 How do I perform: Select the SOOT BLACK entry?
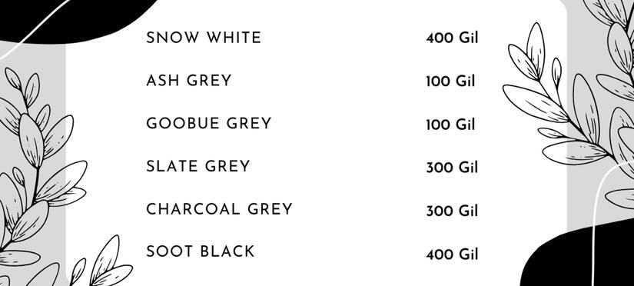point(200,251)
